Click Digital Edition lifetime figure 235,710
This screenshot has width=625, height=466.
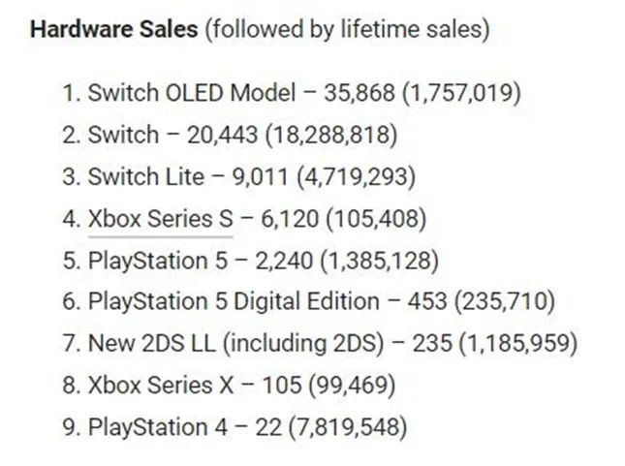502,301
